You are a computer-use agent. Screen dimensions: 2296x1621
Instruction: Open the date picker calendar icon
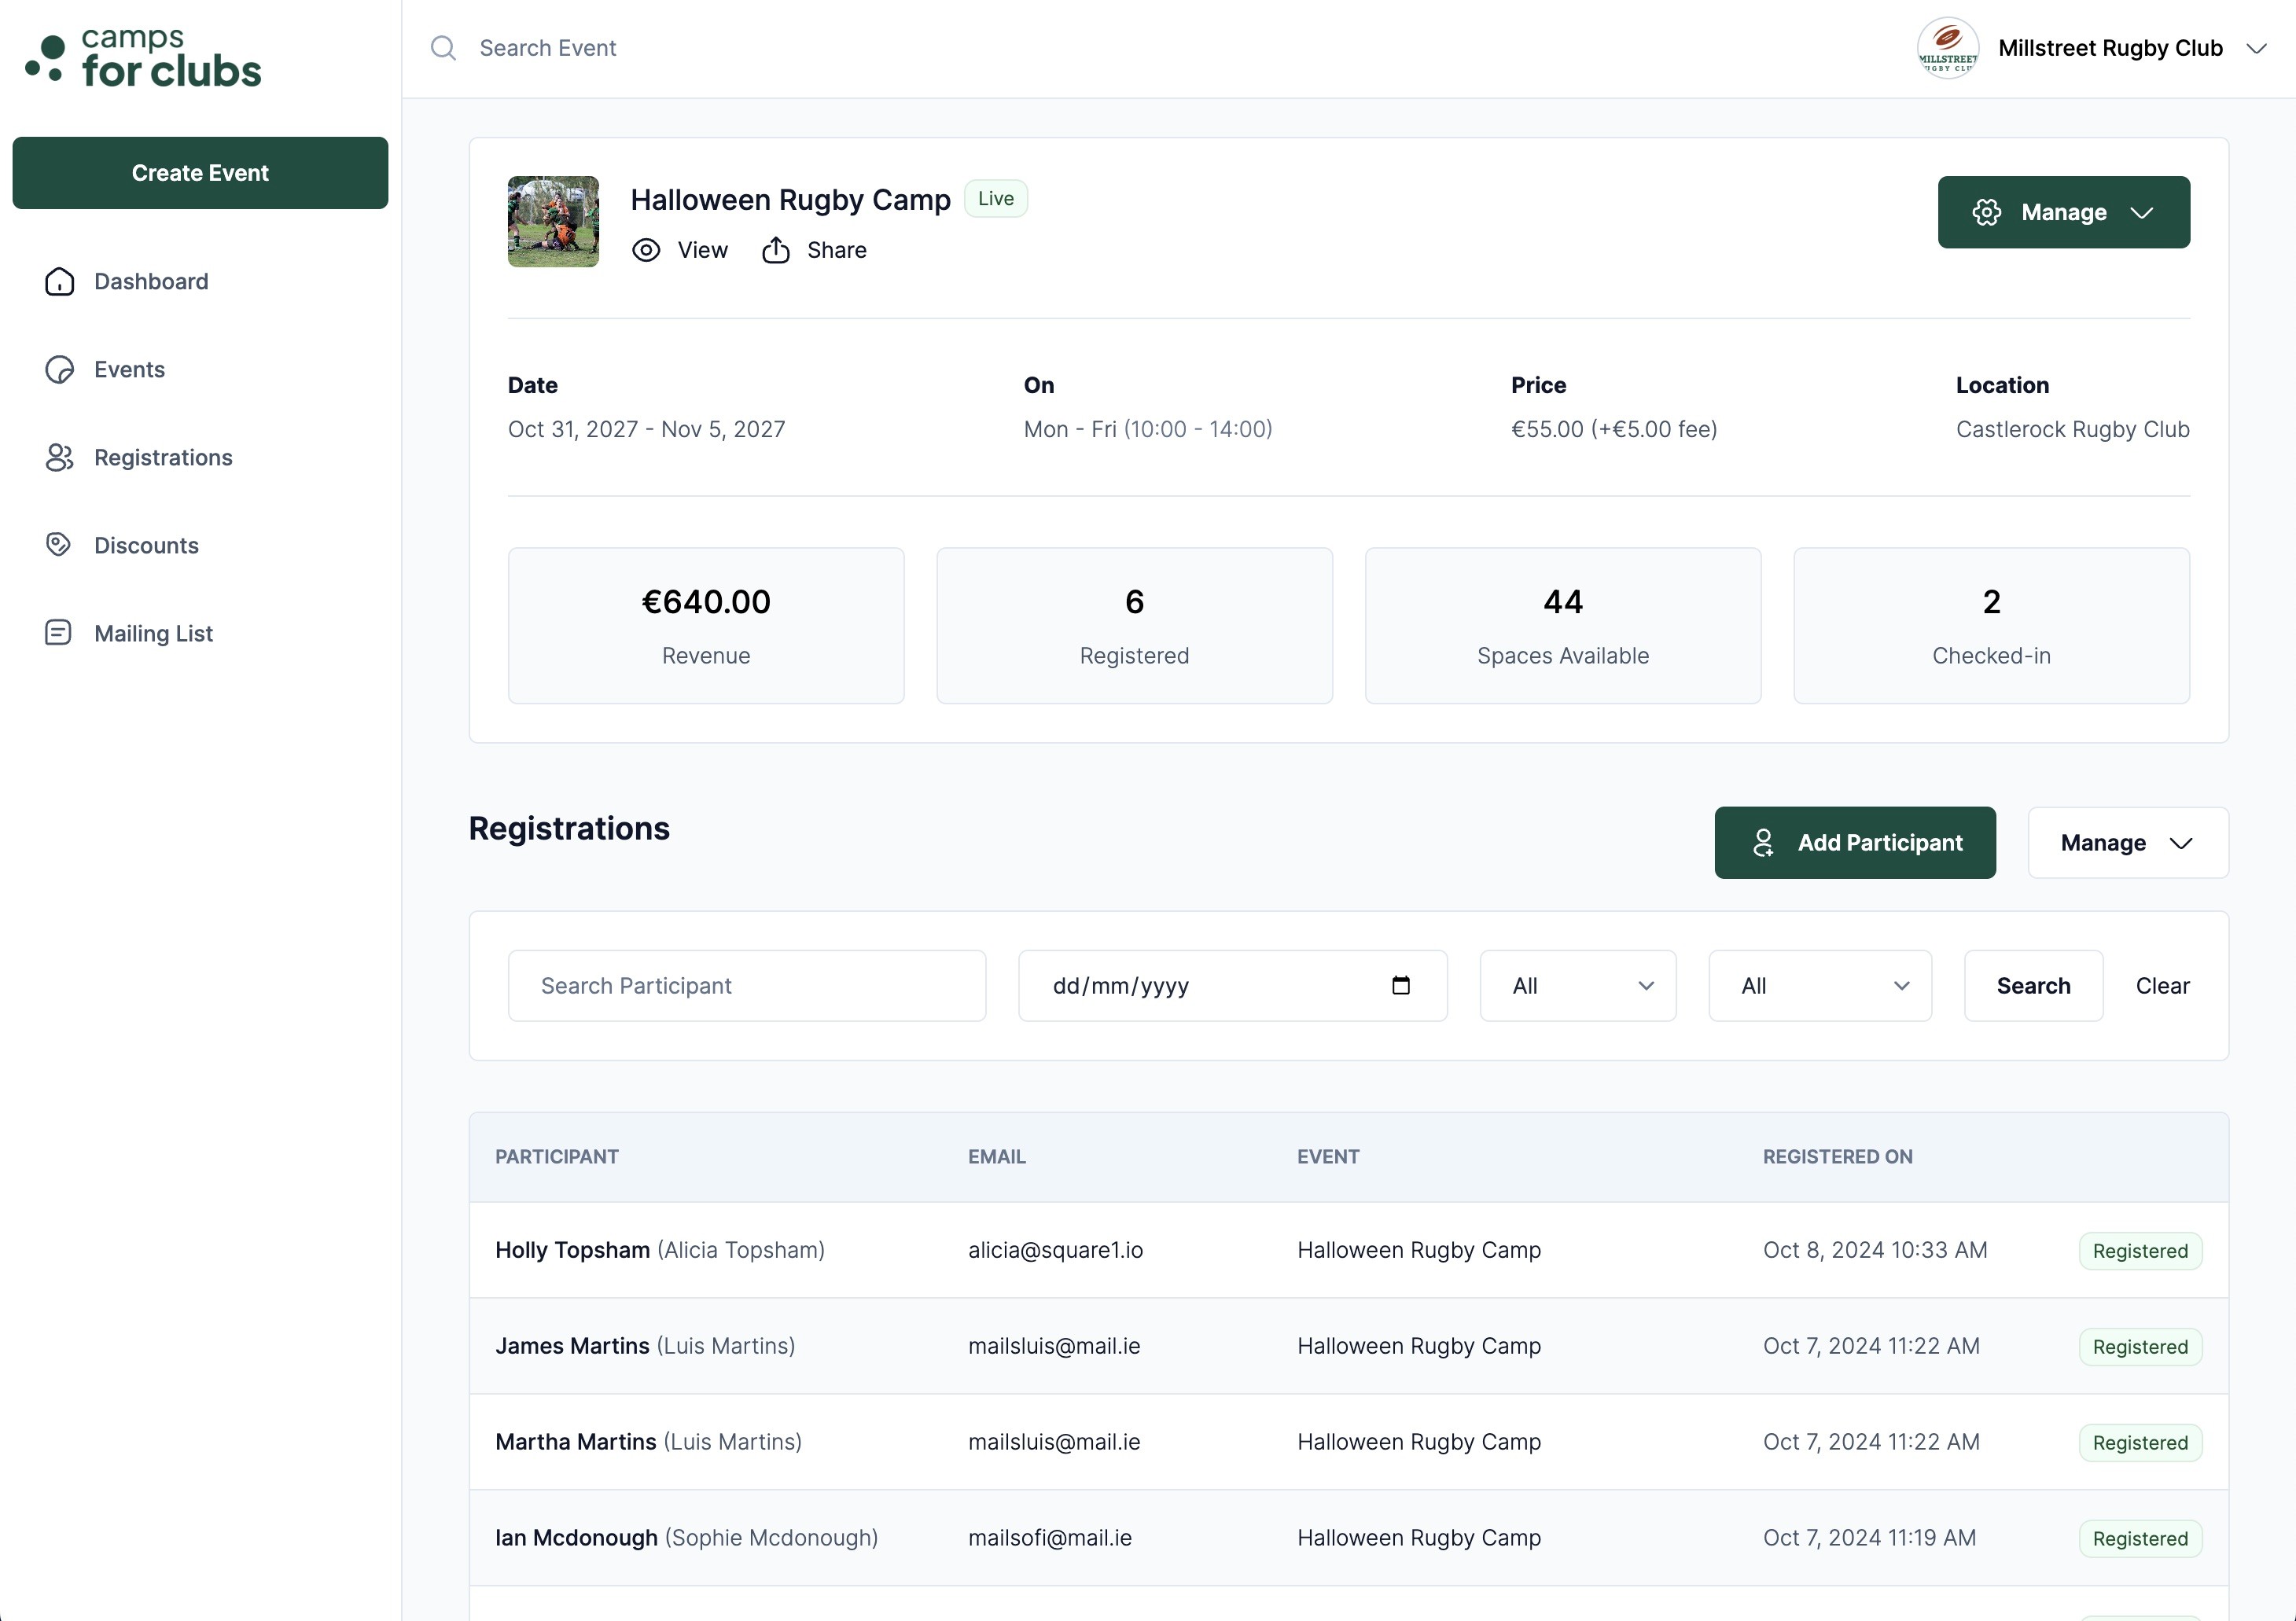pos(1401,985)
